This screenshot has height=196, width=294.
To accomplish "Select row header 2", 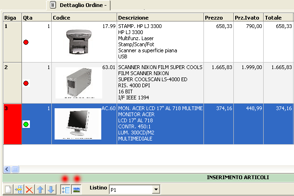I will coord(13,83).
